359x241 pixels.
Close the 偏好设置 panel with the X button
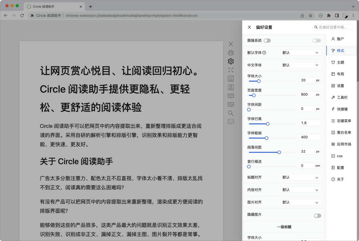pyautogui.click(x=249, y=27)
